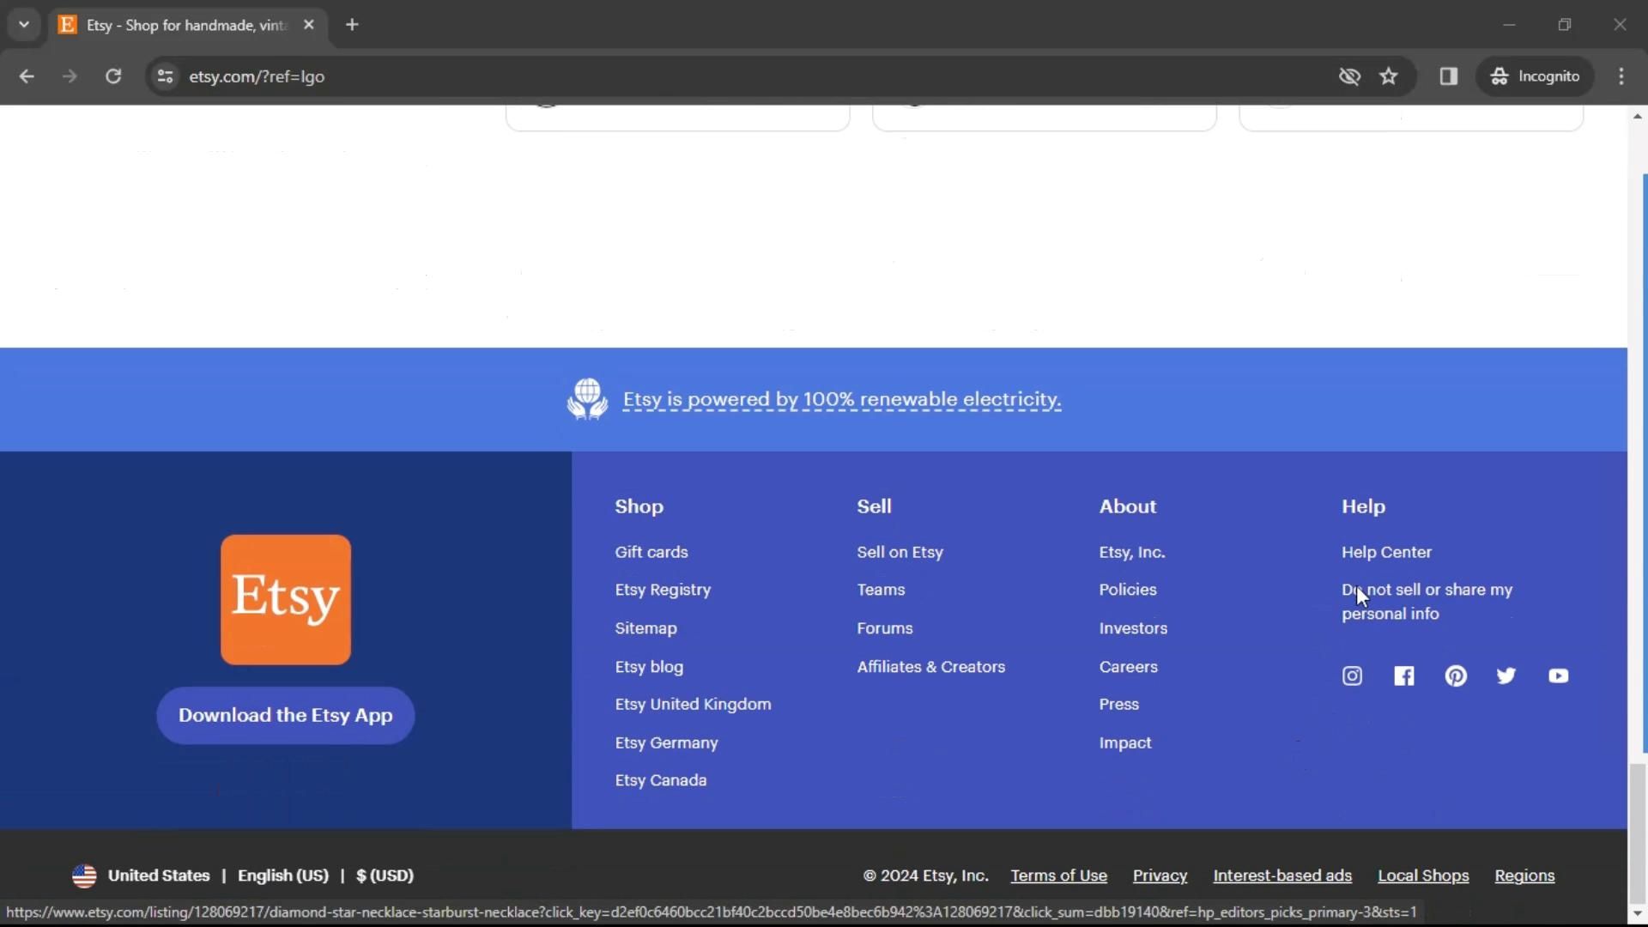
Task: Open site information controls in address bar
Action: coord(166,76)
